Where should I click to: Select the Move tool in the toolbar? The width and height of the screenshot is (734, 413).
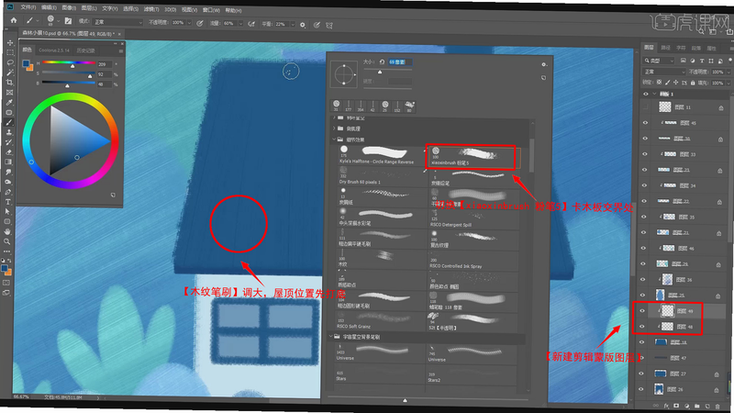pyautogui.click(x=10, y=42)
